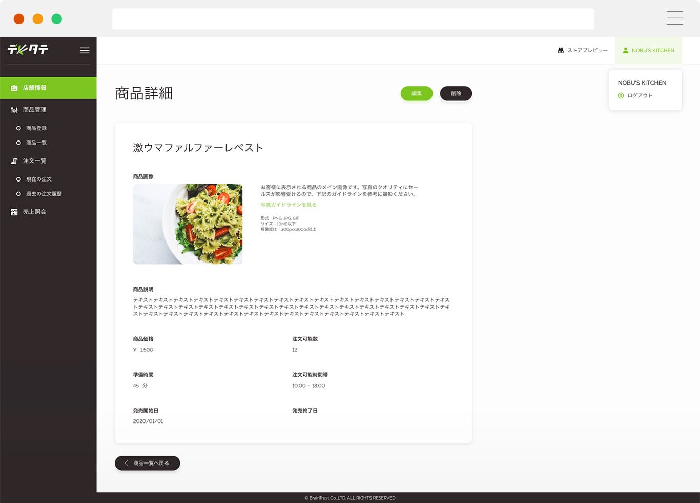Open the browser hamburger menu
Image resolution: width=700 pixels, height=503 pixels.
(x=674, y=18)
